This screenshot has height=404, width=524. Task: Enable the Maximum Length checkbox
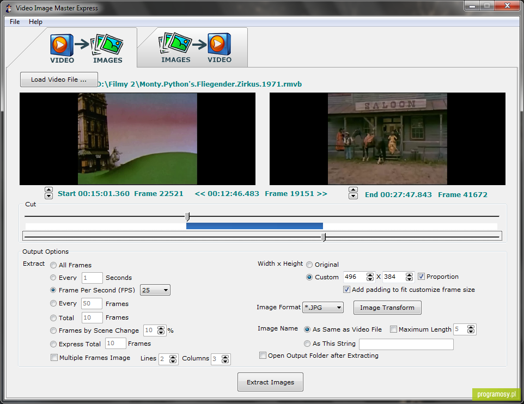[x=394, y=329]
